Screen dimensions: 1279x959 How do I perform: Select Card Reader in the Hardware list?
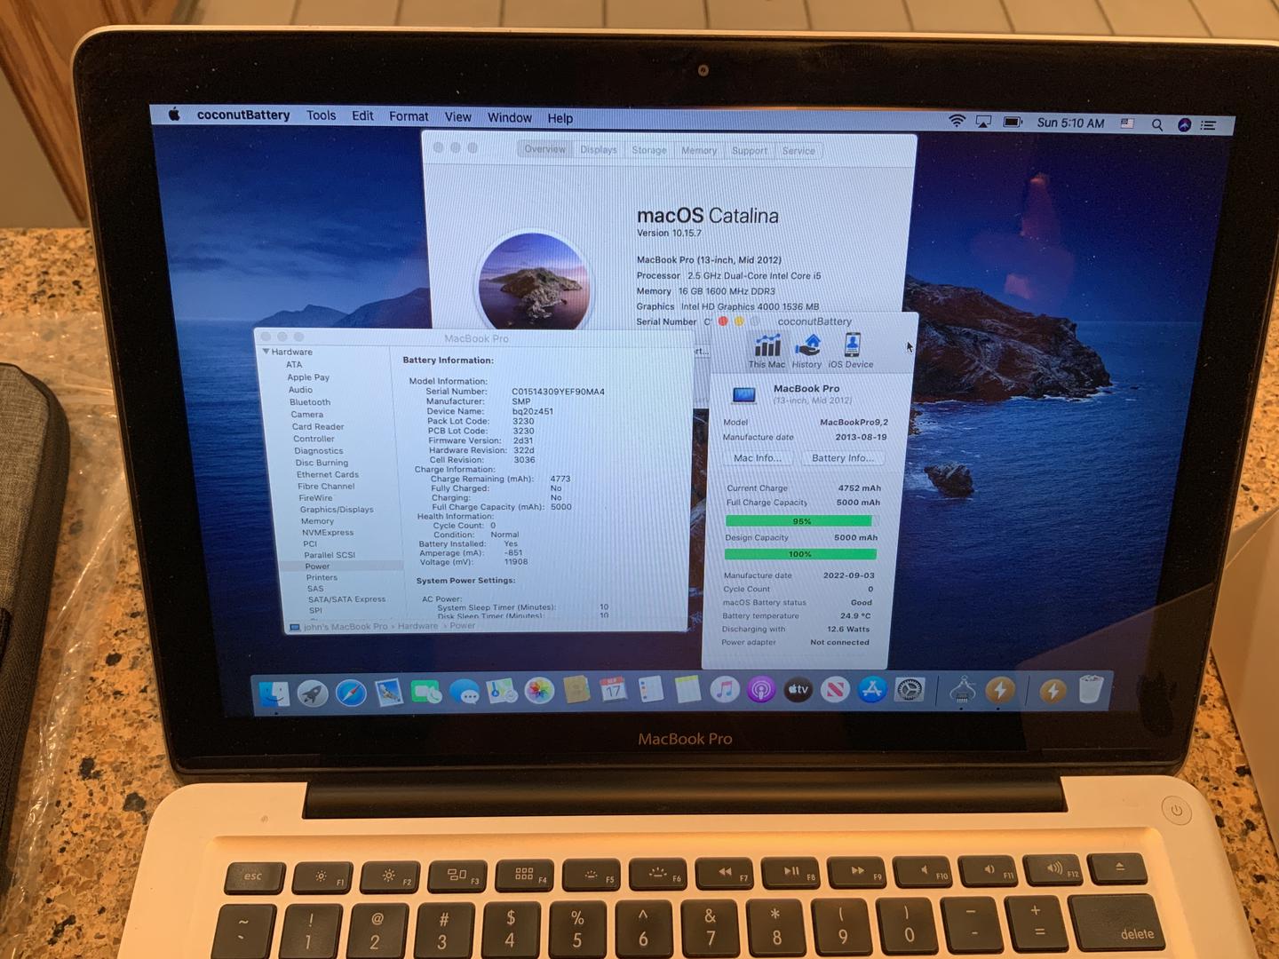coord(318,427)
